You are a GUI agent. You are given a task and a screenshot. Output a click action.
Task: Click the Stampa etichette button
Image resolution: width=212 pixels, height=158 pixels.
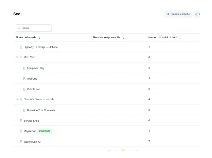pyautogui.click(x=178, y=14)
